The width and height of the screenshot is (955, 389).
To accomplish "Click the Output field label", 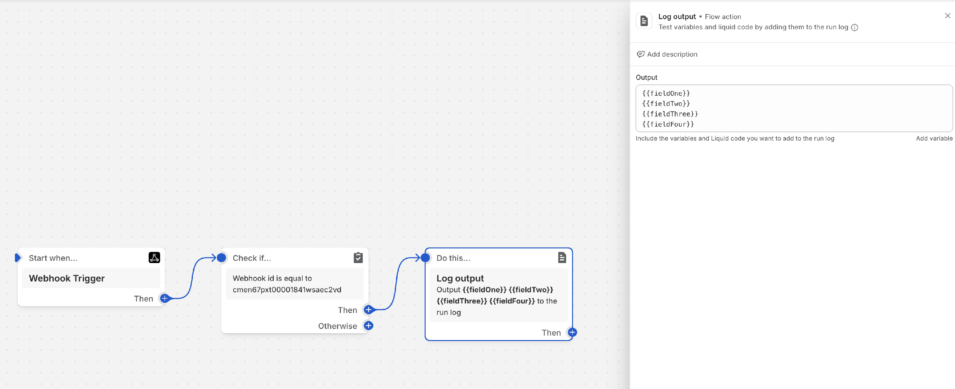I will coord(646,77).
